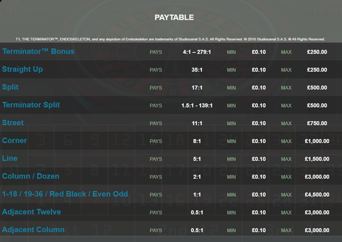
Task: Click the 11:1 payout value
Action: pos(197,123)
